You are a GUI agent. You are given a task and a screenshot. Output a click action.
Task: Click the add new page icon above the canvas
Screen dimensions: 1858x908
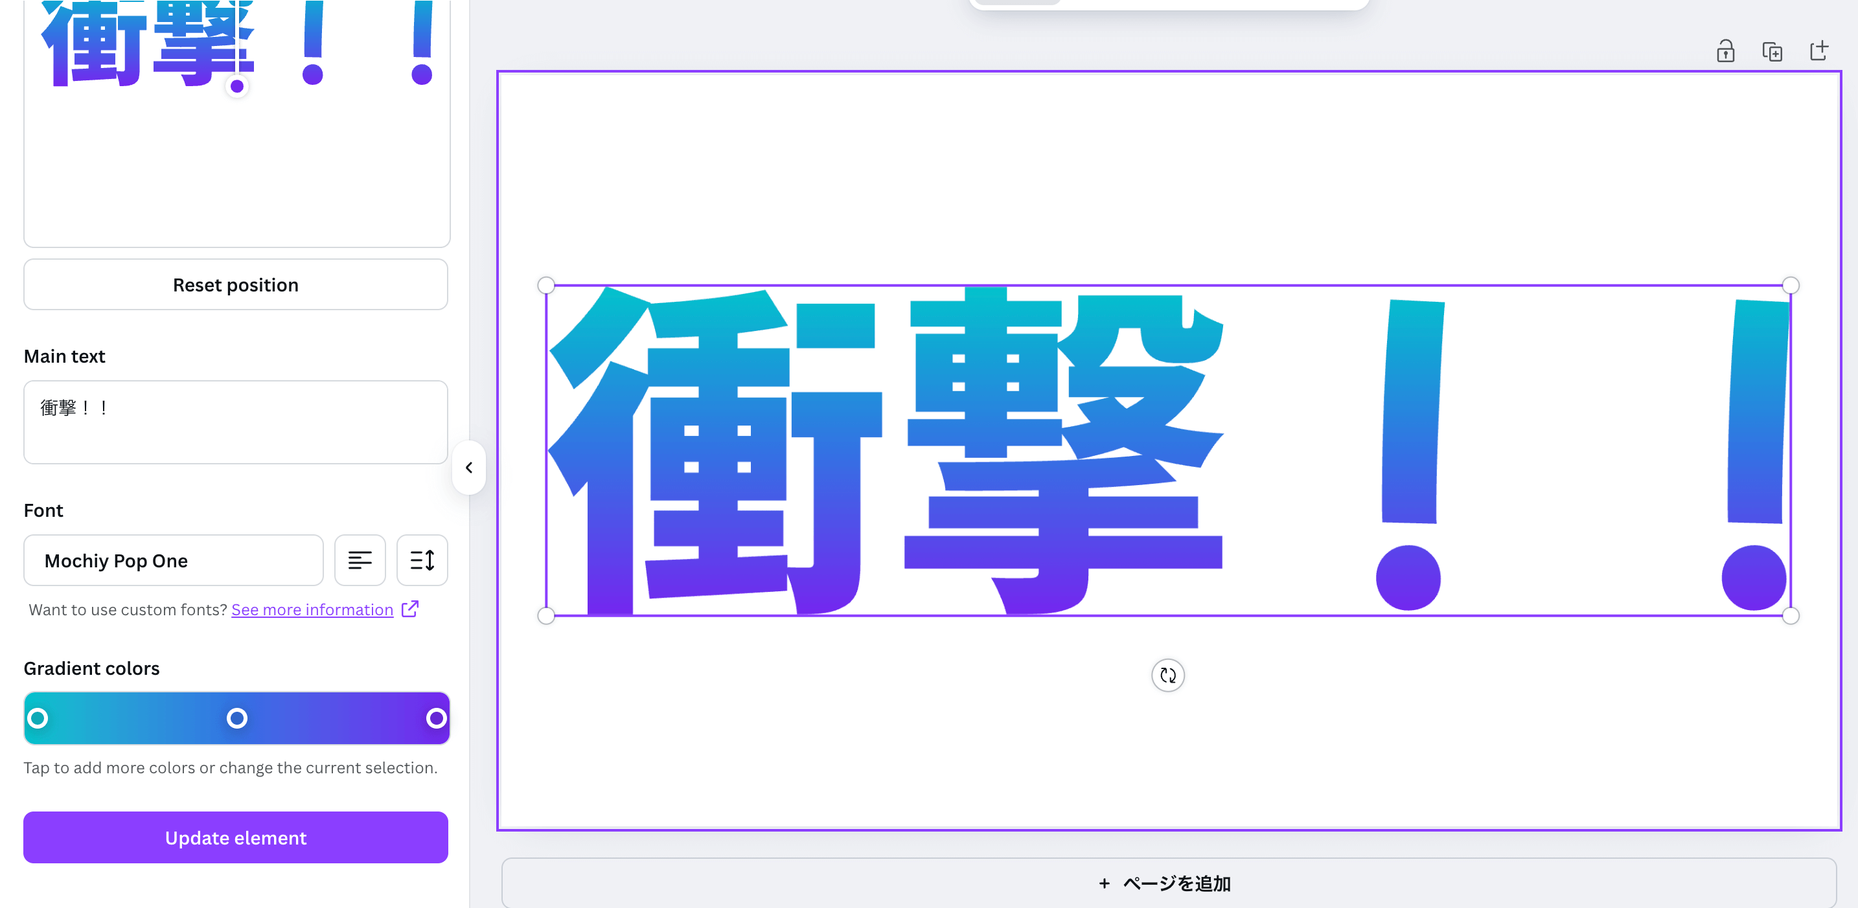[1818, 51]
